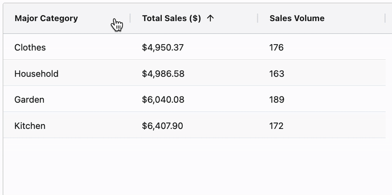Click the $4,986.58 total sales cell
Screen dimensions: 392x195
click(194, 74)
